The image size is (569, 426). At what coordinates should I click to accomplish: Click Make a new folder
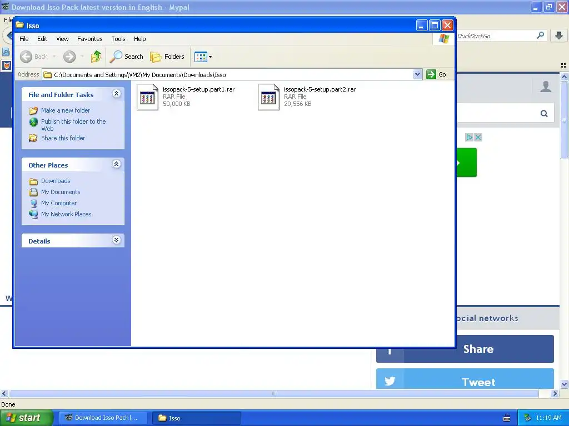[x=66, y=110]
